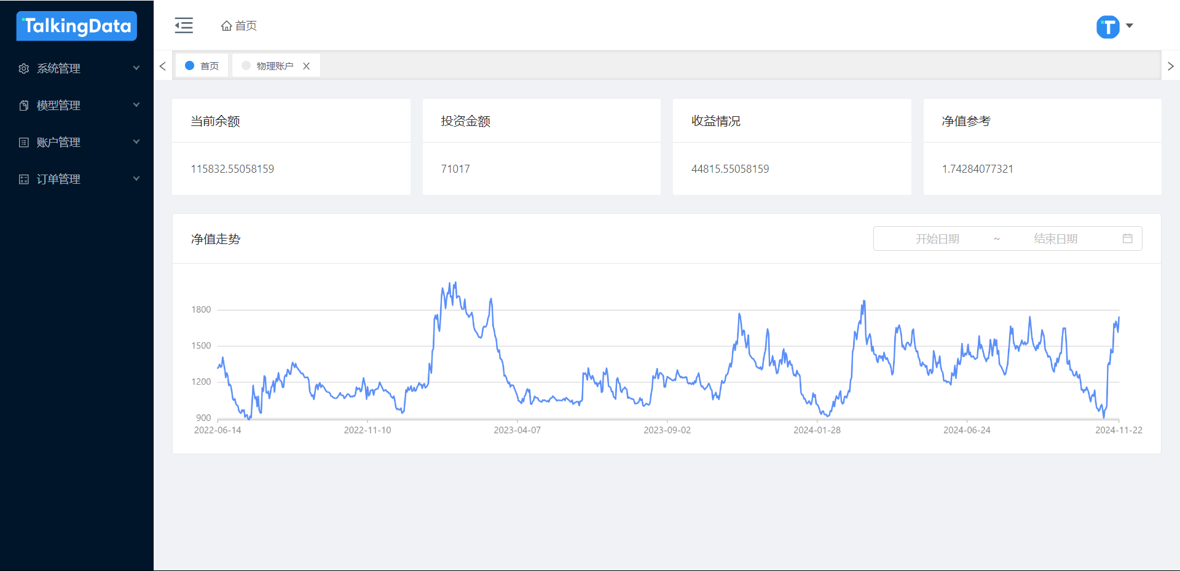The width and height of the screenshot is (1180, 571).
Task: Click the home icon in breadcrumb
Action: (x=227, y=26)
